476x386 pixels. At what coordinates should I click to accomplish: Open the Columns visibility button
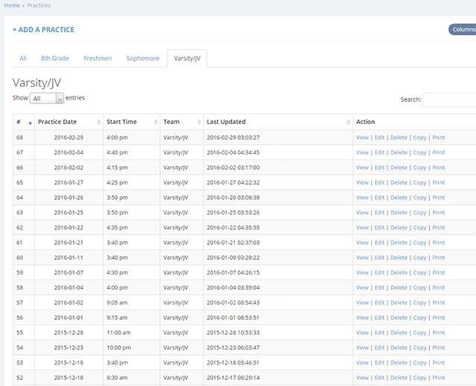(x=463, y=30)
